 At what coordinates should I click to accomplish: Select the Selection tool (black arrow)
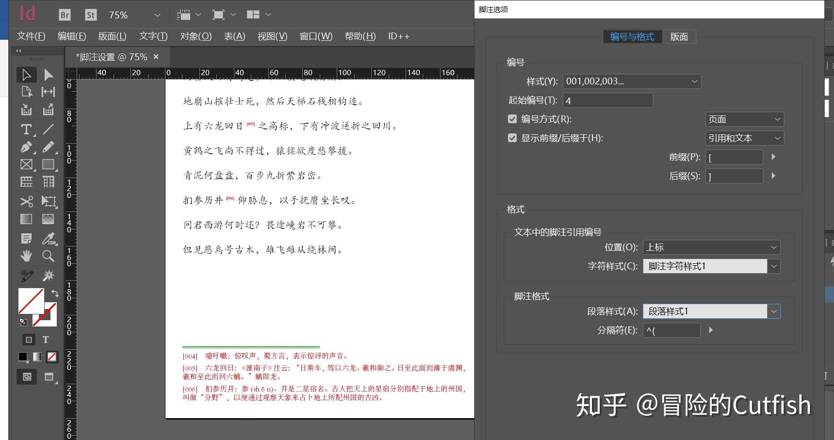pyautogui.click(x=27, y=75)
